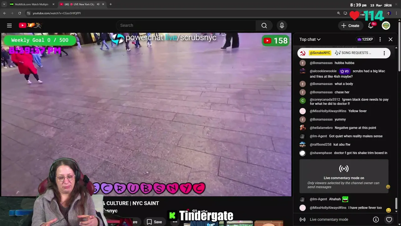Image resolution: width=401 pixels, height=226 pixels.
Task: Click the @hellalamebro avatar
Action: tap(302, 128)
